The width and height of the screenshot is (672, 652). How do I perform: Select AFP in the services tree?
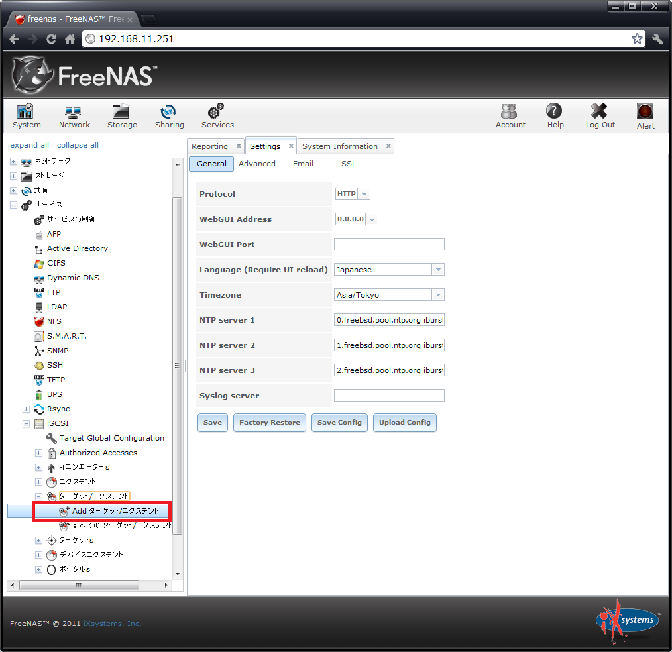[x=54, y=234]
